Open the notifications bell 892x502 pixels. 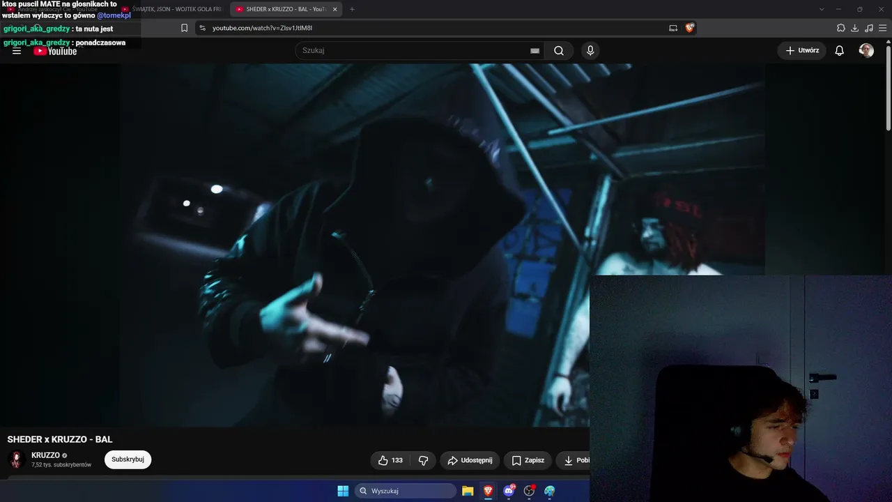coord(840,50)
